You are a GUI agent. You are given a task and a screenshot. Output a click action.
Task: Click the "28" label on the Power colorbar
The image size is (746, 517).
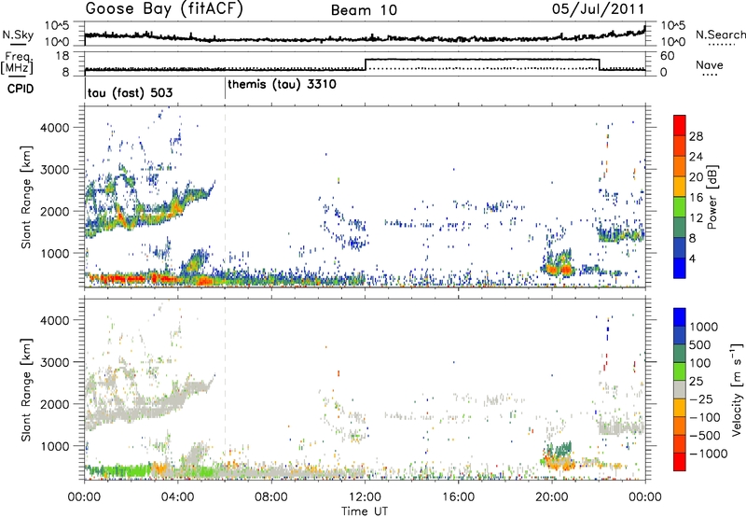[696, 136]
